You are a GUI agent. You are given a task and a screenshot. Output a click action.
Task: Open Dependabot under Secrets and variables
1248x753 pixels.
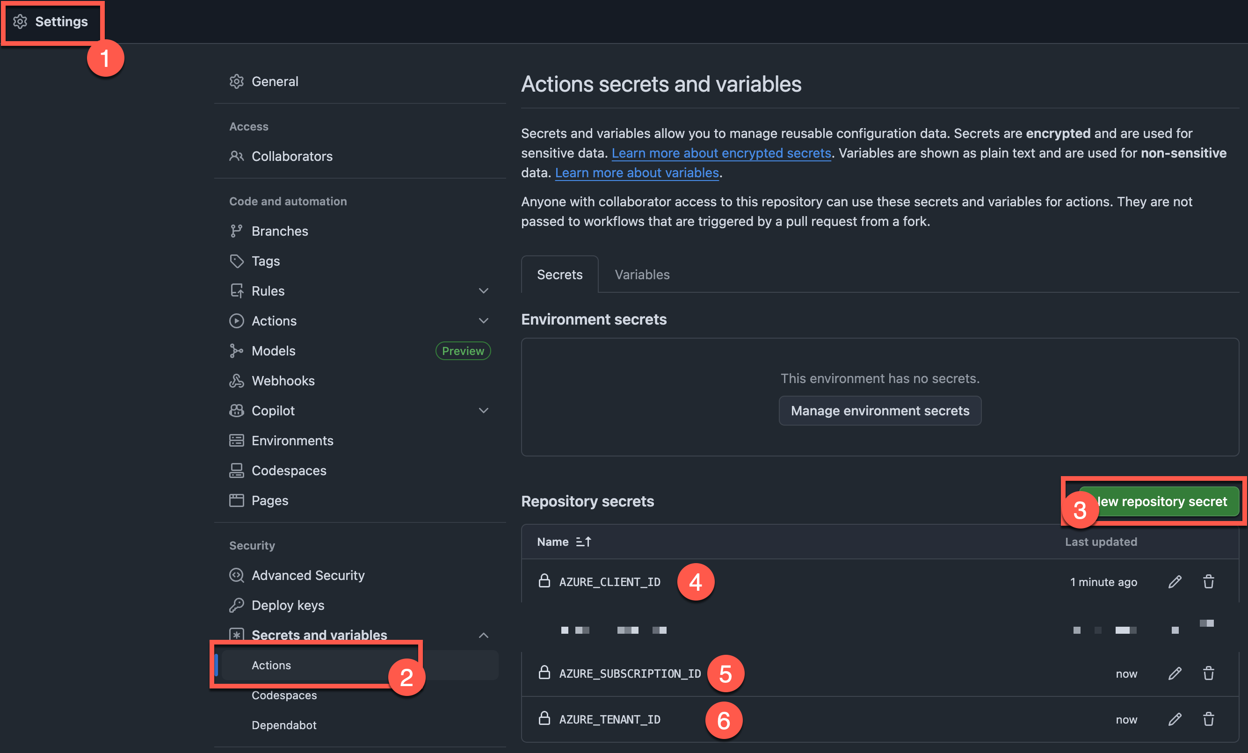pos(284,724)
